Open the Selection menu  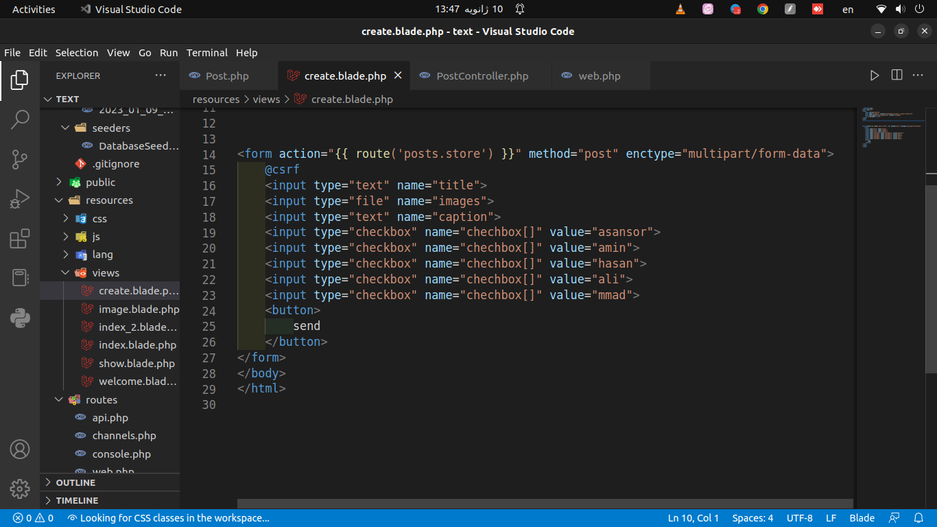[x=77, y=53]
